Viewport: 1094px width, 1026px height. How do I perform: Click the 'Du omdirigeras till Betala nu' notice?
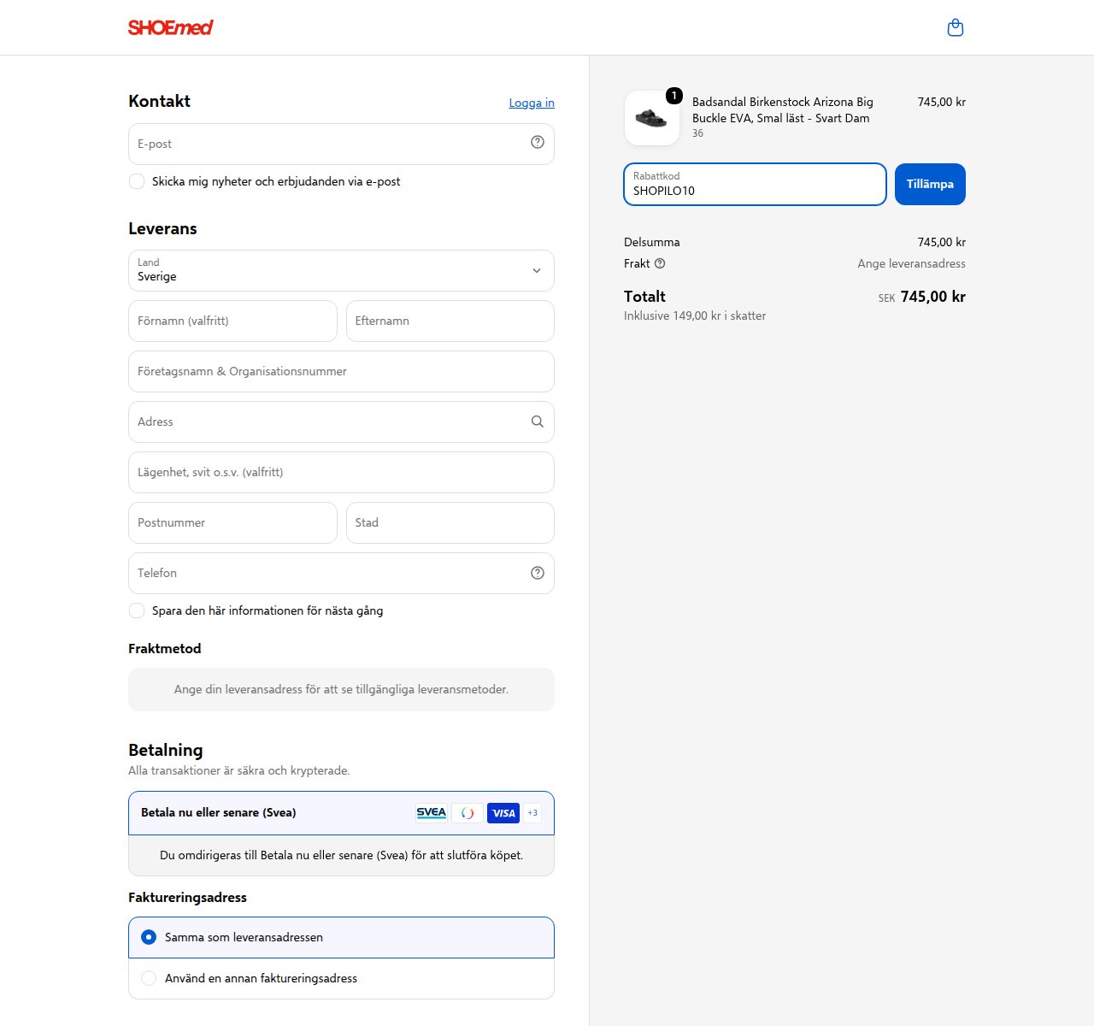tap(341, 855)
